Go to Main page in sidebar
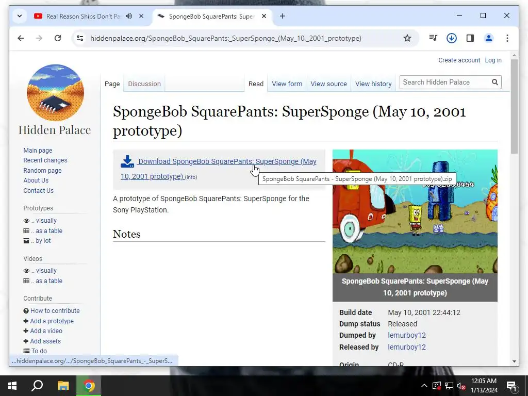Image resolution: width=528 pixels, height=396 pixels. pos(38,151)
